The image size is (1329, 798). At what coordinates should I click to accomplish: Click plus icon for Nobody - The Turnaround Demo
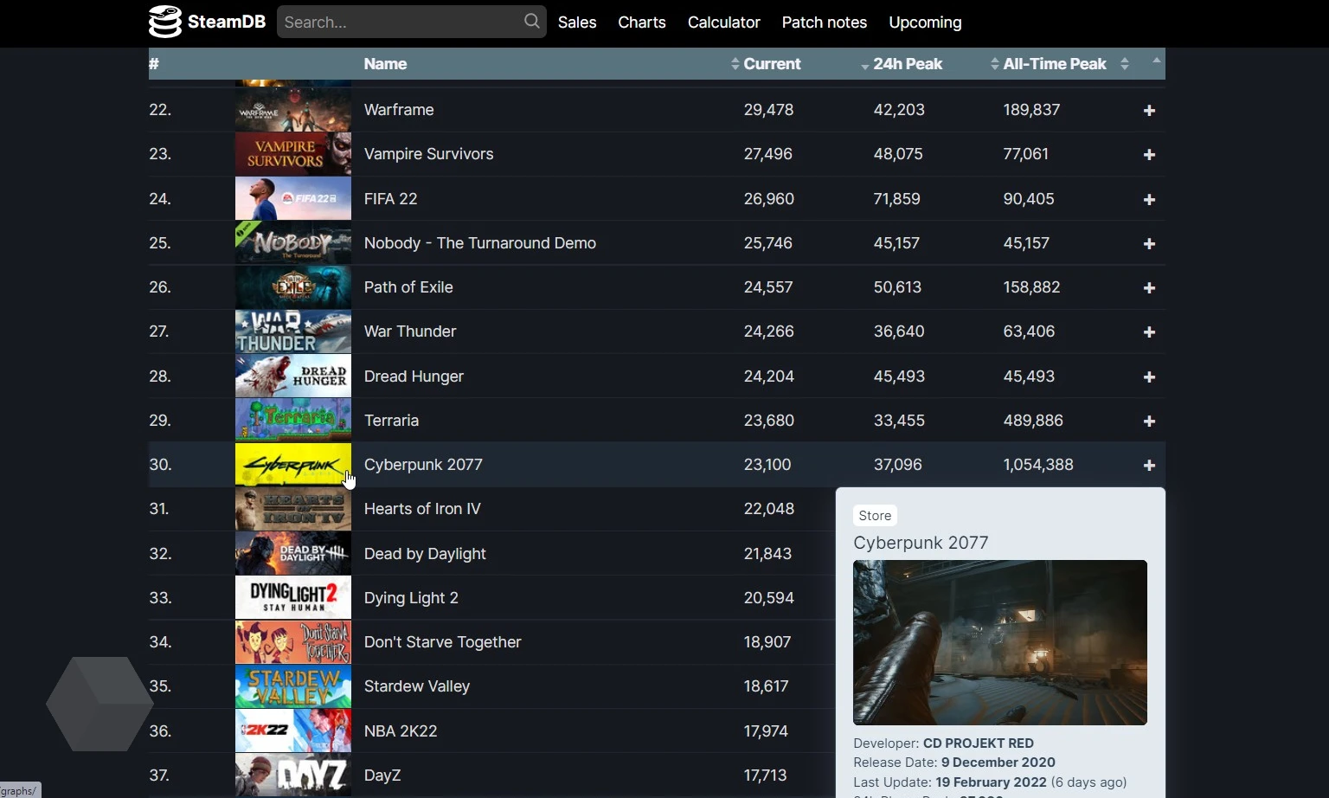pyautogui.click(x=1149, y=244)
